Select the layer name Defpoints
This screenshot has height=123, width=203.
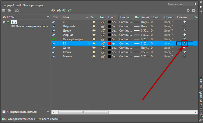[69, 26]
